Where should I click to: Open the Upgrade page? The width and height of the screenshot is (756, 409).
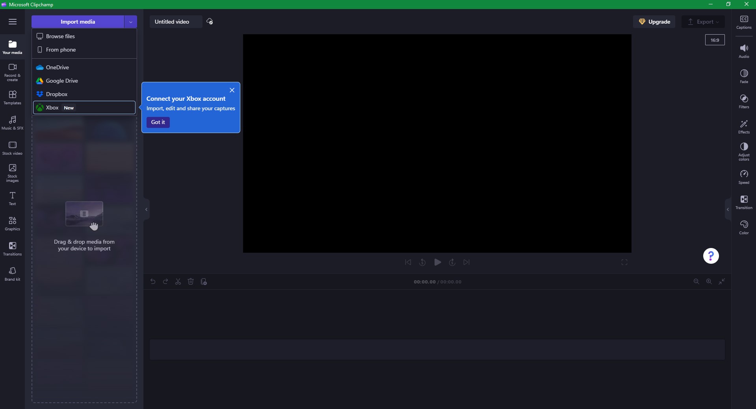tap(655, 22)
